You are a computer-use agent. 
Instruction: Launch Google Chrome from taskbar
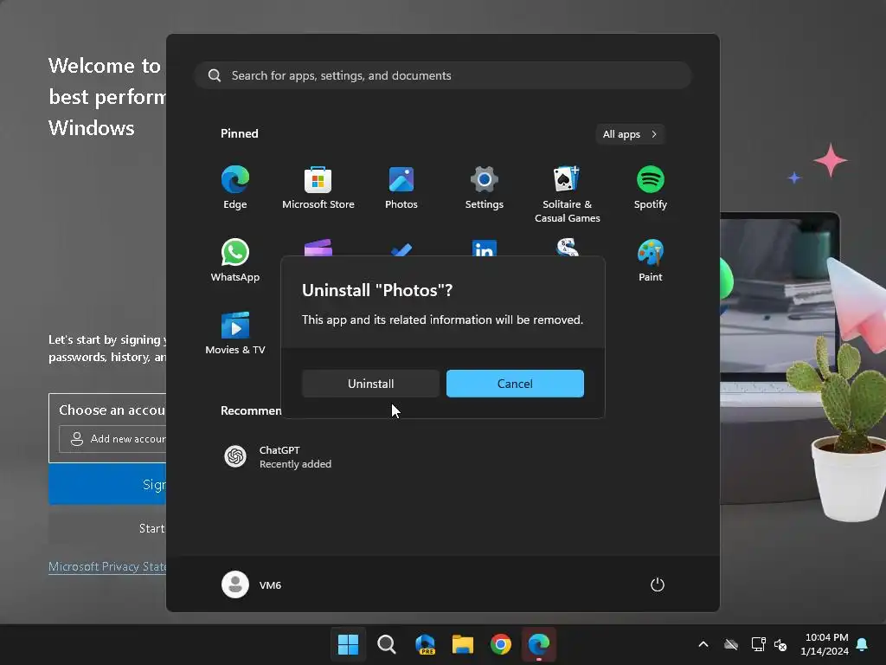501,644
